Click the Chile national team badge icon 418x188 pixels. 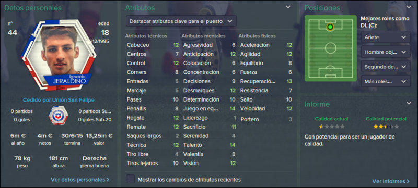[59, 116]
